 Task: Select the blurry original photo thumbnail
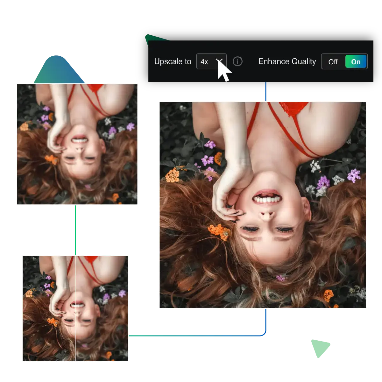pyautogui.click(x=77, y=144)
